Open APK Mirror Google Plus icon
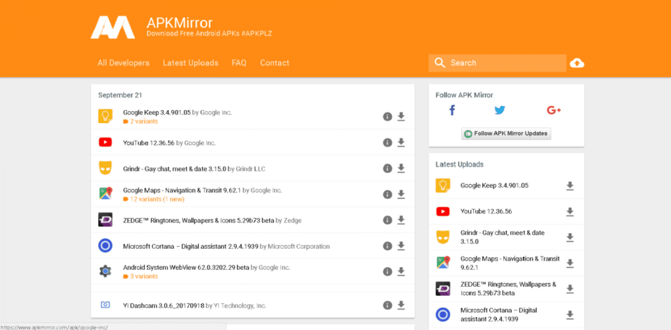This screenshot has width=671, height=330. coord(553,110)
